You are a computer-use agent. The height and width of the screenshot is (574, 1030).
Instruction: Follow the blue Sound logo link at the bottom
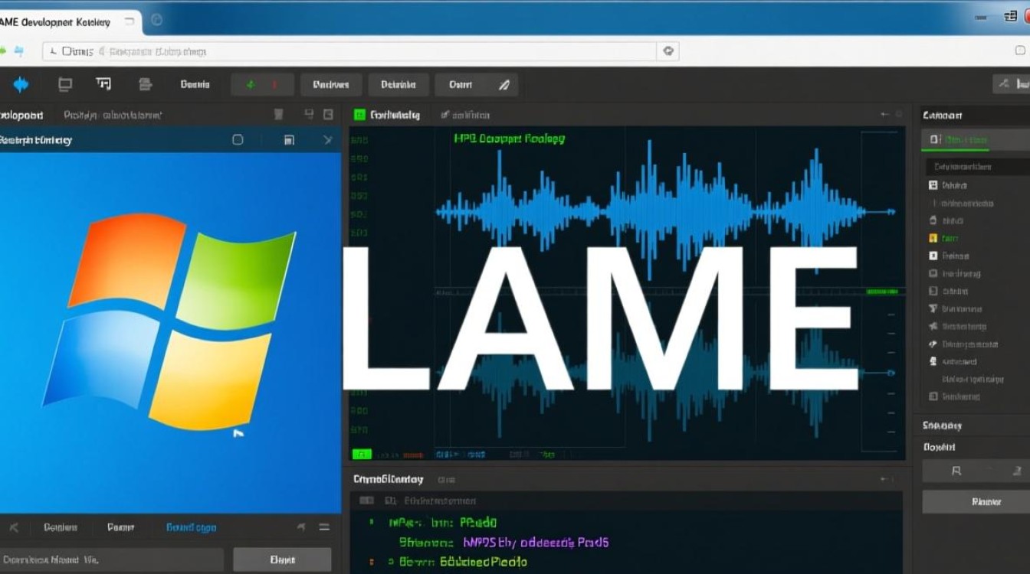click(190, 527)
